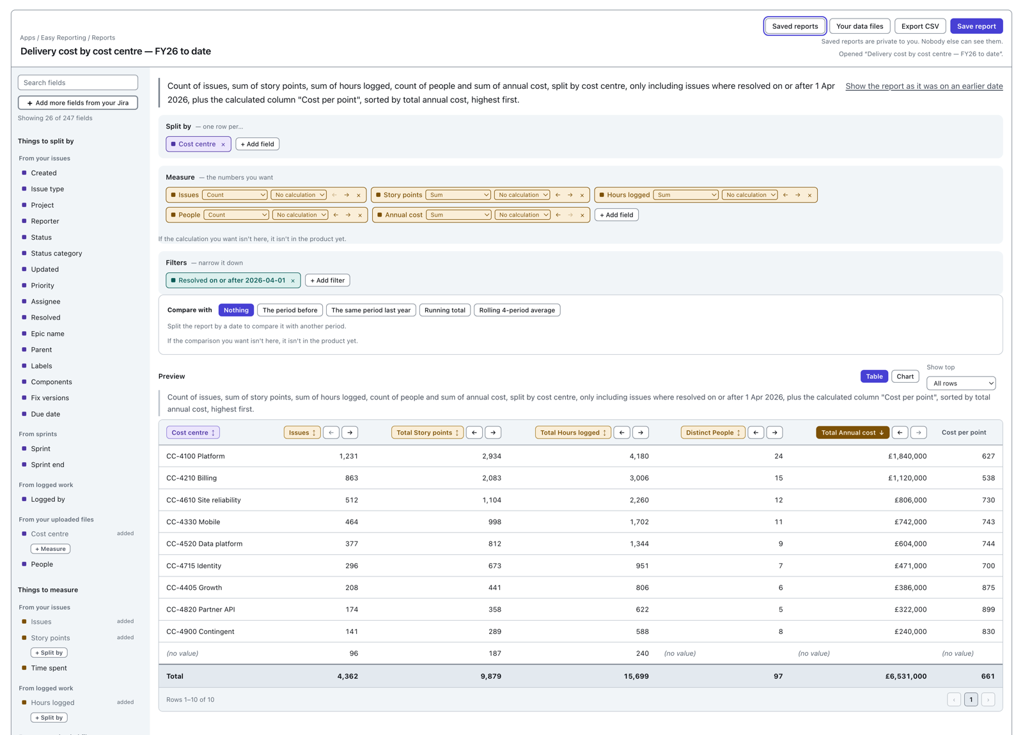
Task: Open Hours logged Sum dropdown
Action: [x=686, y=195]
